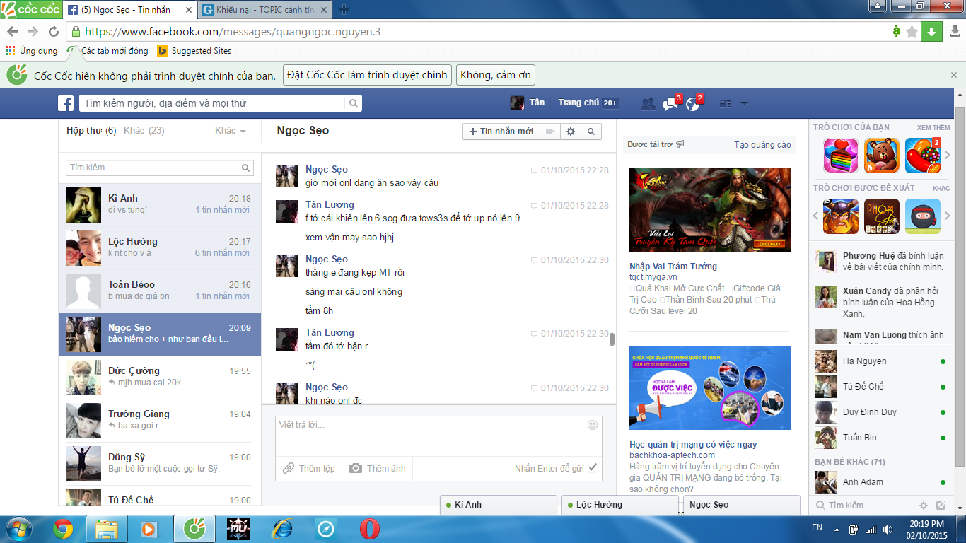Open the messages icon with 3 unread
966x543 pixels.
[670, 104]
